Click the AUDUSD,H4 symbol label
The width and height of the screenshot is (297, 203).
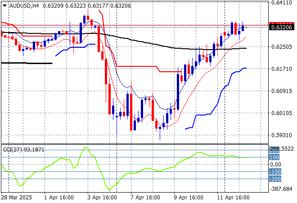coord(21,5)
